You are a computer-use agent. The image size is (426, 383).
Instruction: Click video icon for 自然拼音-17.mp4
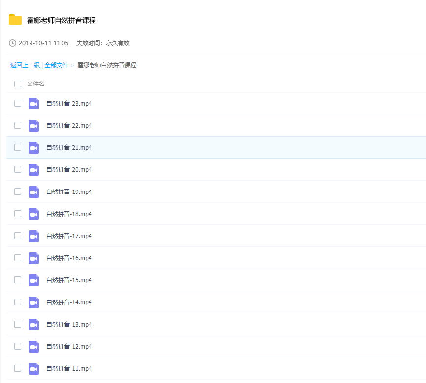pos(33,236)
